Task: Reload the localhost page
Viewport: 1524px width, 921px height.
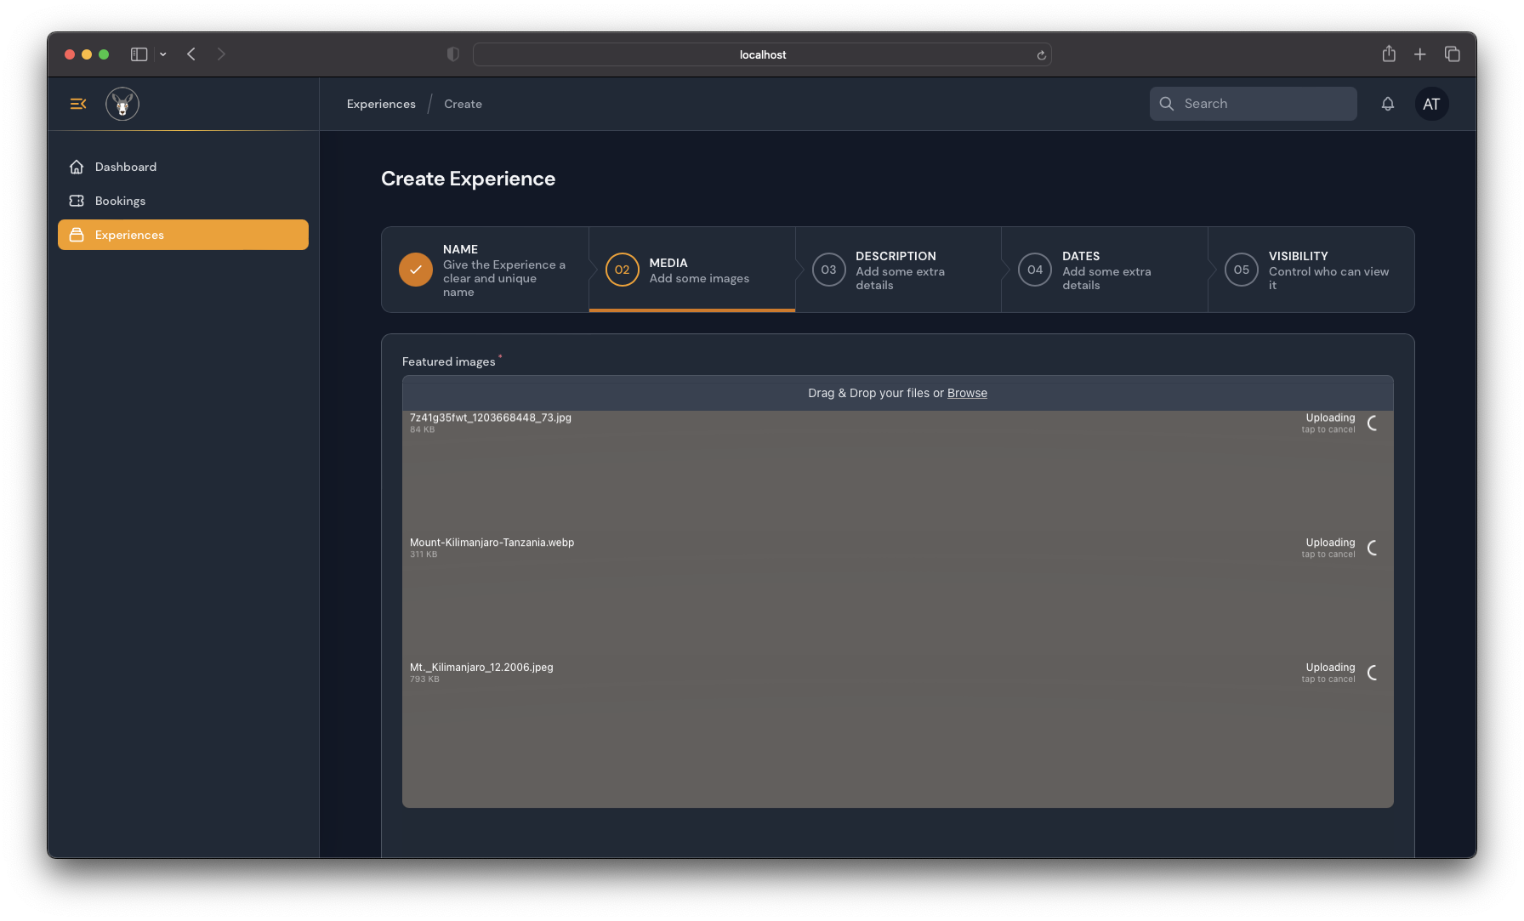Action: pos(1041,55)
